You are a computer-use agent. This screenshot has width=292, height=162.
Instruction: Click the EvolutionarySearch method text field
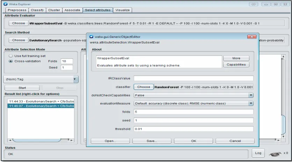(58, 40)
